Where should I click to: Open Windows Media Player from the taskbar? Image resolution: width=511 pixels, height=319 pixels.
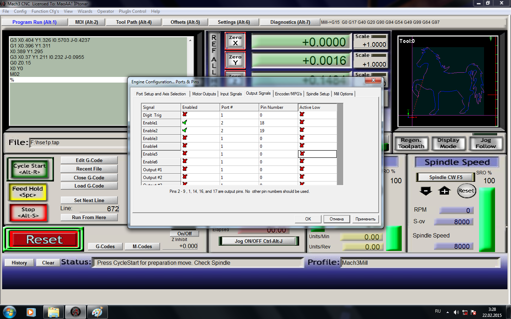tap(31, 312)
